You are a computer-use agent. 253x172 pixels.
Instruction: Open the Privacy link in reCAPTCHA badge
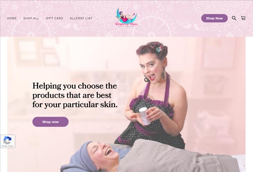coord(4,146)
